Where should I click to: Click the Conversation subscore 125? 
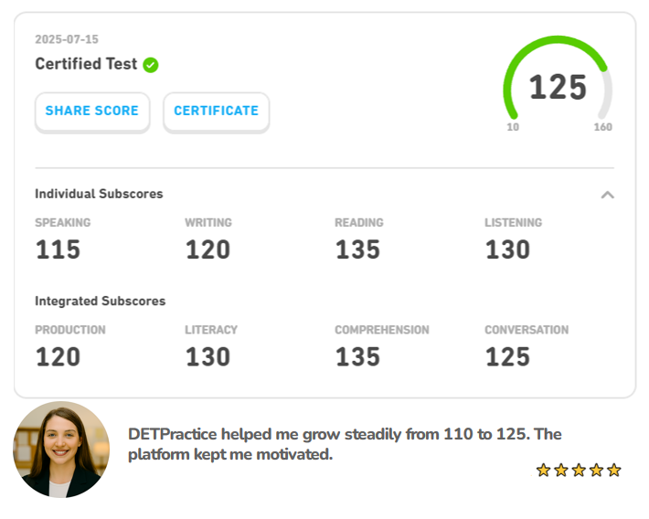pos(507,356)
